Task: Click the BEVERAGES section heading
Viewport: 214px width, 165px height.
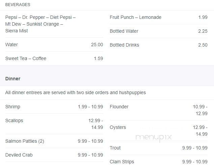Action: pos(18,5)
